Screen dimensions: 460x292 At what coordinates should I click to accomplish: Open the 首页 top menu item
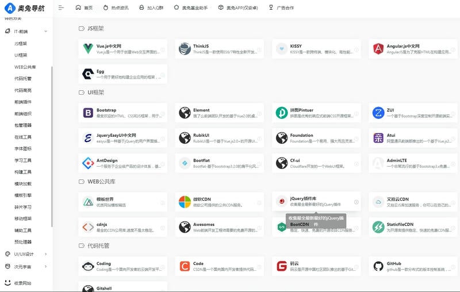[84, 8]
